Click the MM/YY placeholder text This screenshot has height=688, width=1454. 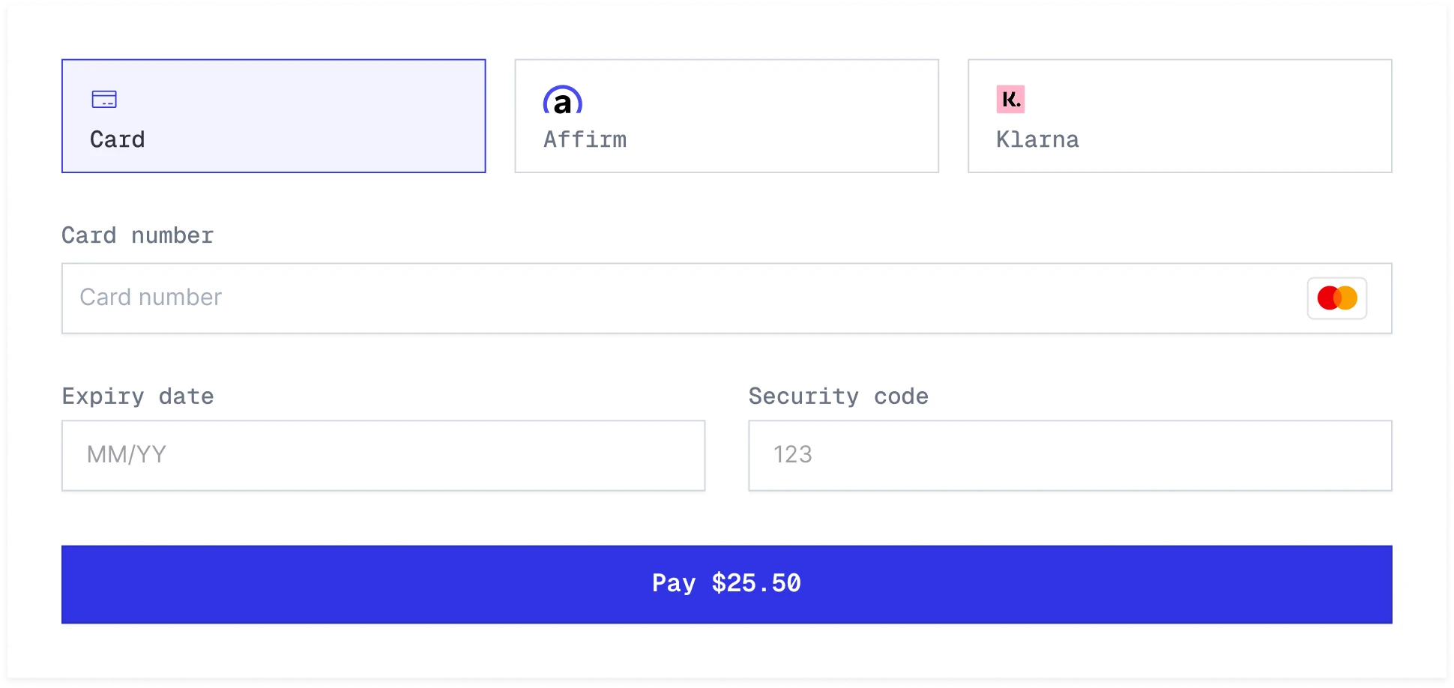click(x=127, y=455)
